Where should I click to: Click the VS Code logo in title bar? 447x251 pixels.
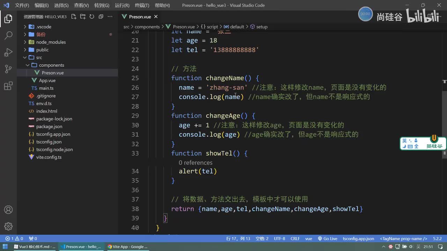(6, 5)
